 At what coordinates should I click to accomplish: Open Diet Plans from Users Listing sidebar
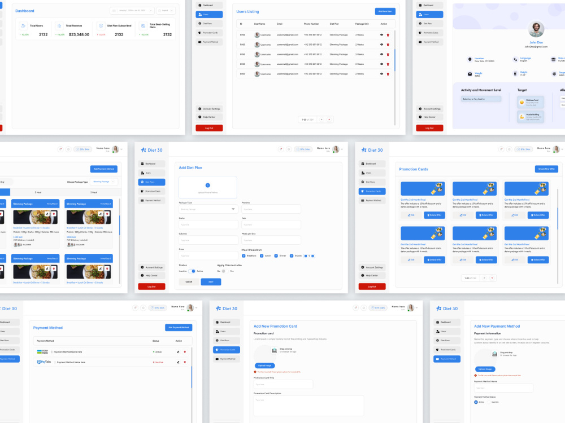coord(209,23)
